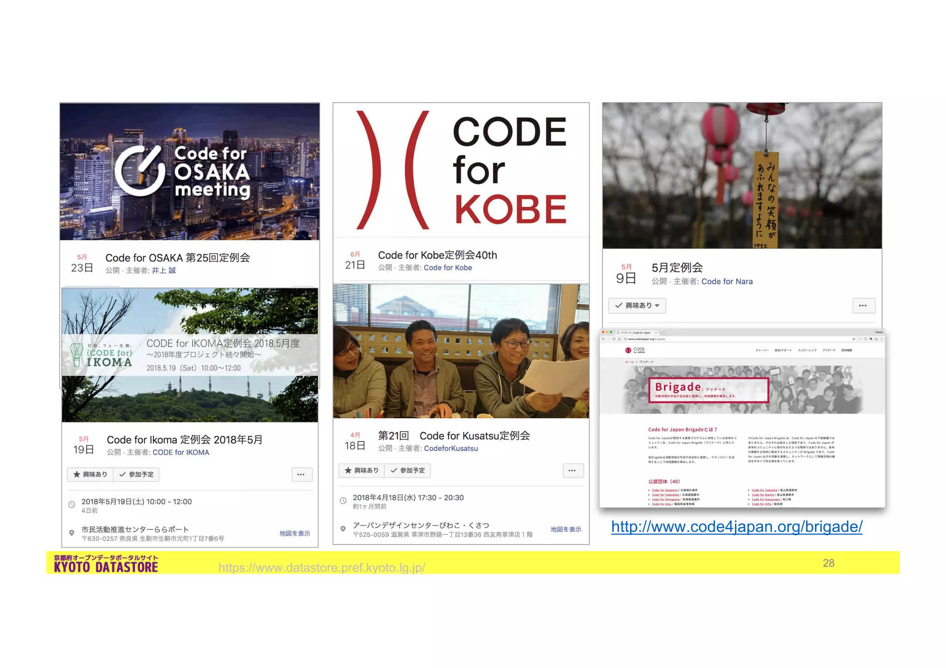Image resolution: width=946 pixels, height=668 pixels.
Task: Open the more options button on Ikoma event
Action: [301, 475]
